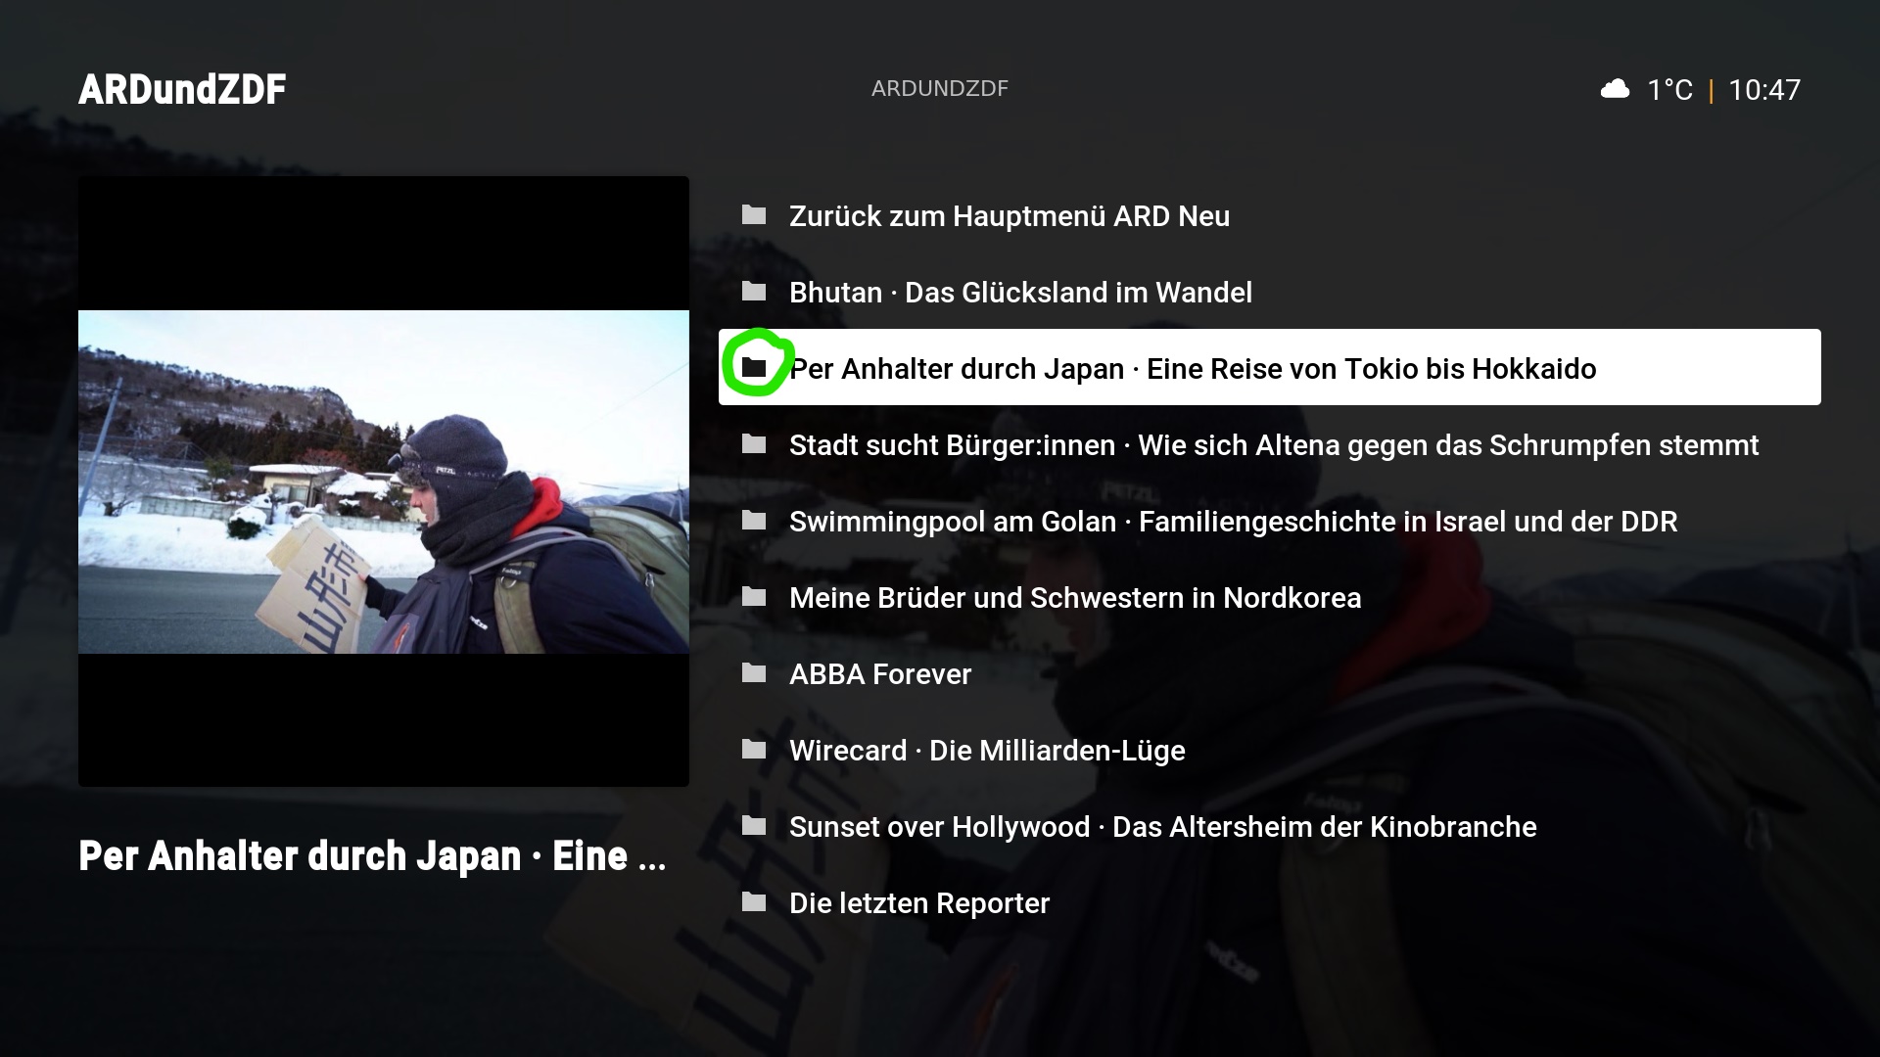This screenshot has width=1880, height=1057.
Task: Click folder icon beside Sunset over Hollywood
Action: [754, 826]
